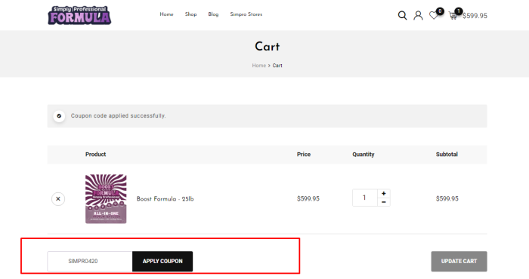529x279 pixels.
Task: Open the Shop menu item
Action: [190, 14]
